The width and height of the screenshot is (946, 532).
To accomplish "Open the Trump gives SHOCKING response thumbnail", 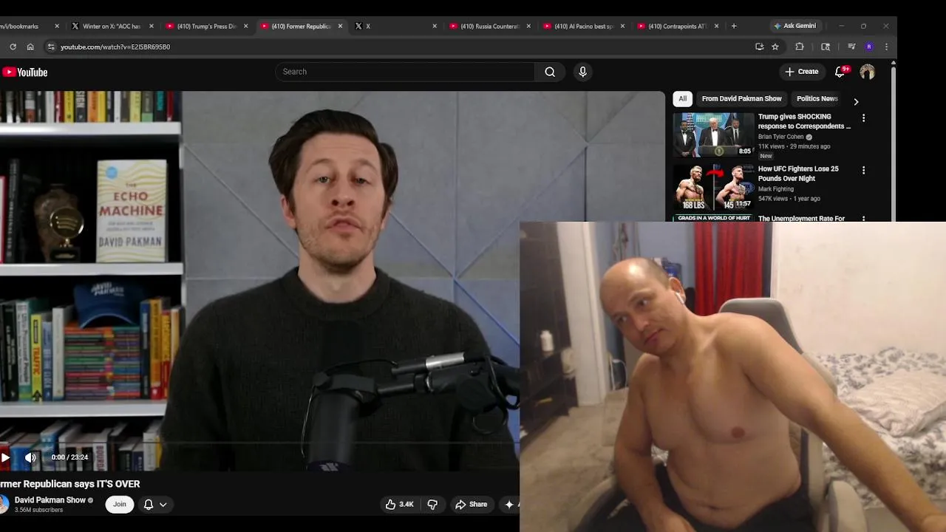I will [713, 134].
